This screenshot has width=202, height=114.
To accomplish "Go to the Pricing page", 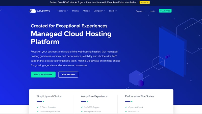I will pos(75,11).
